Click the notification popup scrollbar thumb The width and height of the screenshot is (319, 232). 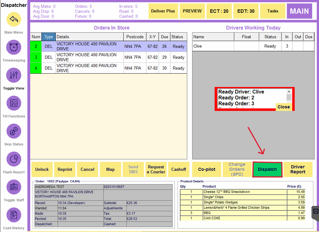289,97
